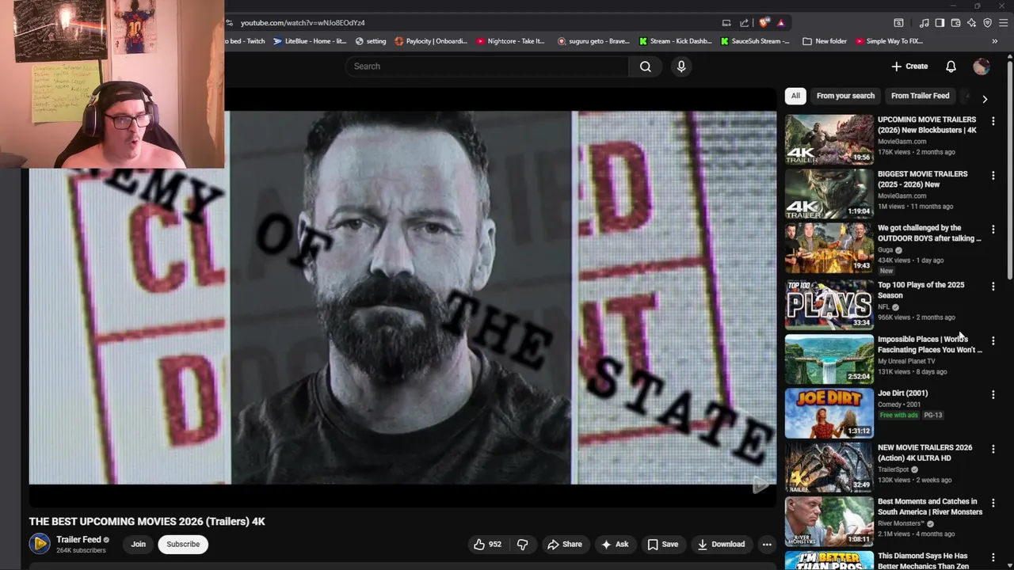Open 'NEW MOVIE TRAILERS 2026 (Action)' title

click(924, 453)
